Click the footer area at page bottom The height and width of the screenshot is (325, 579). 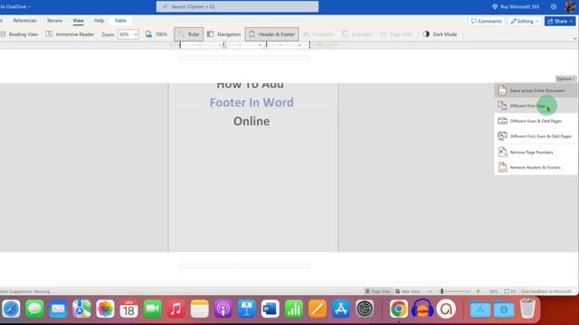pos(244,265)
